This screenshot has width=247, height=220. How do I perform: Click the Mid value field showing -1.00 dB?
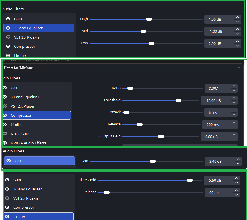(x=219, y=31)
